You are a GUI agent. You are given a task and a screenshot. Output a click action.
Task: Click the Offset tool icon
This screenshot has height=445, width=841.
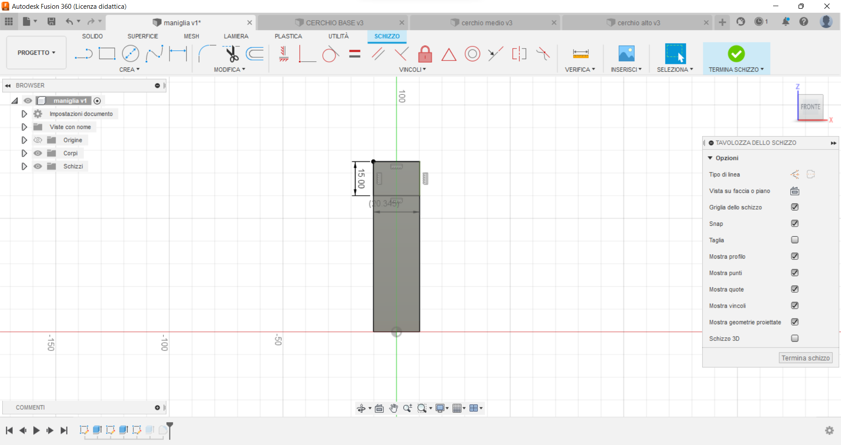point(255,54)
